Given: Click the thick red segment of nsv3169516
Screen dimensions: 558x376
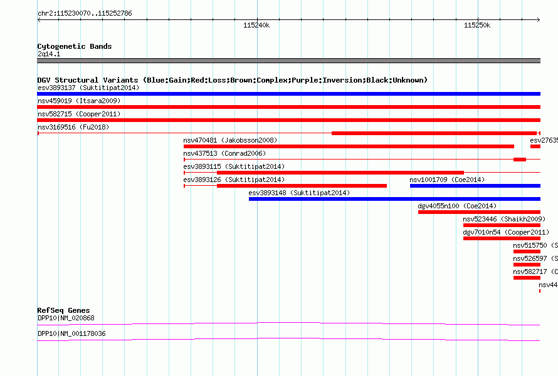Looking at the screenshot, I should [x=434, y=133].
